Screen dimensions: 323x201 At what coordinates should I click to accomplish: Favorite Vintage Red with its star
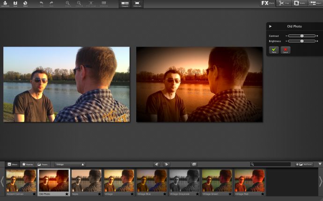(x=263, y=194)
